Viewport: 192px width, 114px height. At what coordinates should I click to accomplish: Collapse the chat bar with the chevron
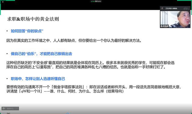click(x=17, y=109)
